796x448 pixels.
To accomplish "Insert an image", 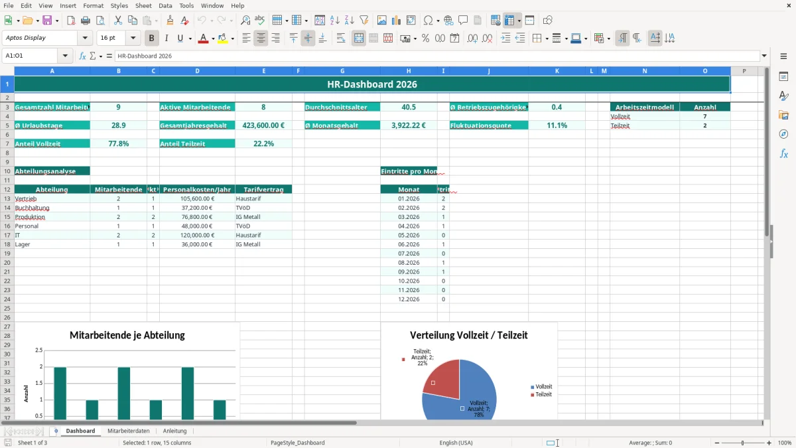I will pyautogui.click(x=382, y=21).
